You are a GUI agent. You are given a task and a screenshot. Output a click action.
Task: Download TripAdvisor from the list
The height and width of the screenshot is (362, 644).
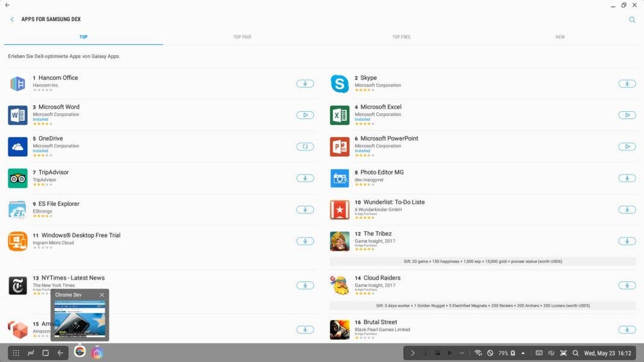[305, 178]
